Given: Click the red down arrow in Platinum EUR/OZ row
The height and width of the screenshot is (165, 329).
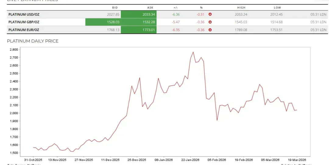Looking at the screenshot, I should [210, 30].
